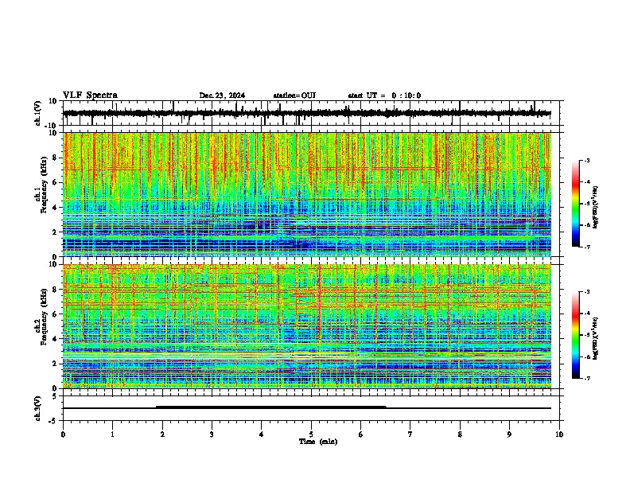Click the ch.1 spectrogram plot
The height and width of the screenshot is (487, 630).
pyautogui.click(x=306, y=194)
